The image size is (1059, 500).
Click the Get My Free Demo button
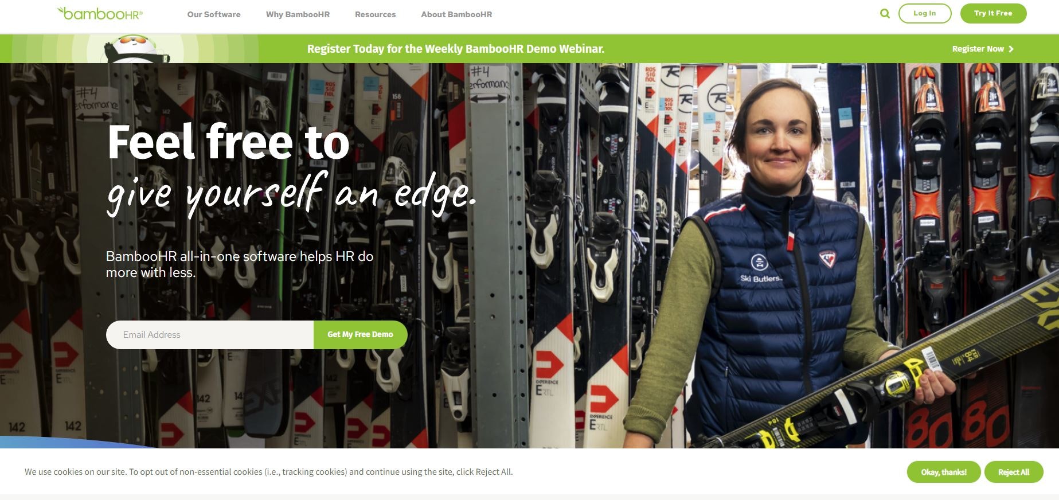(360, 335)
